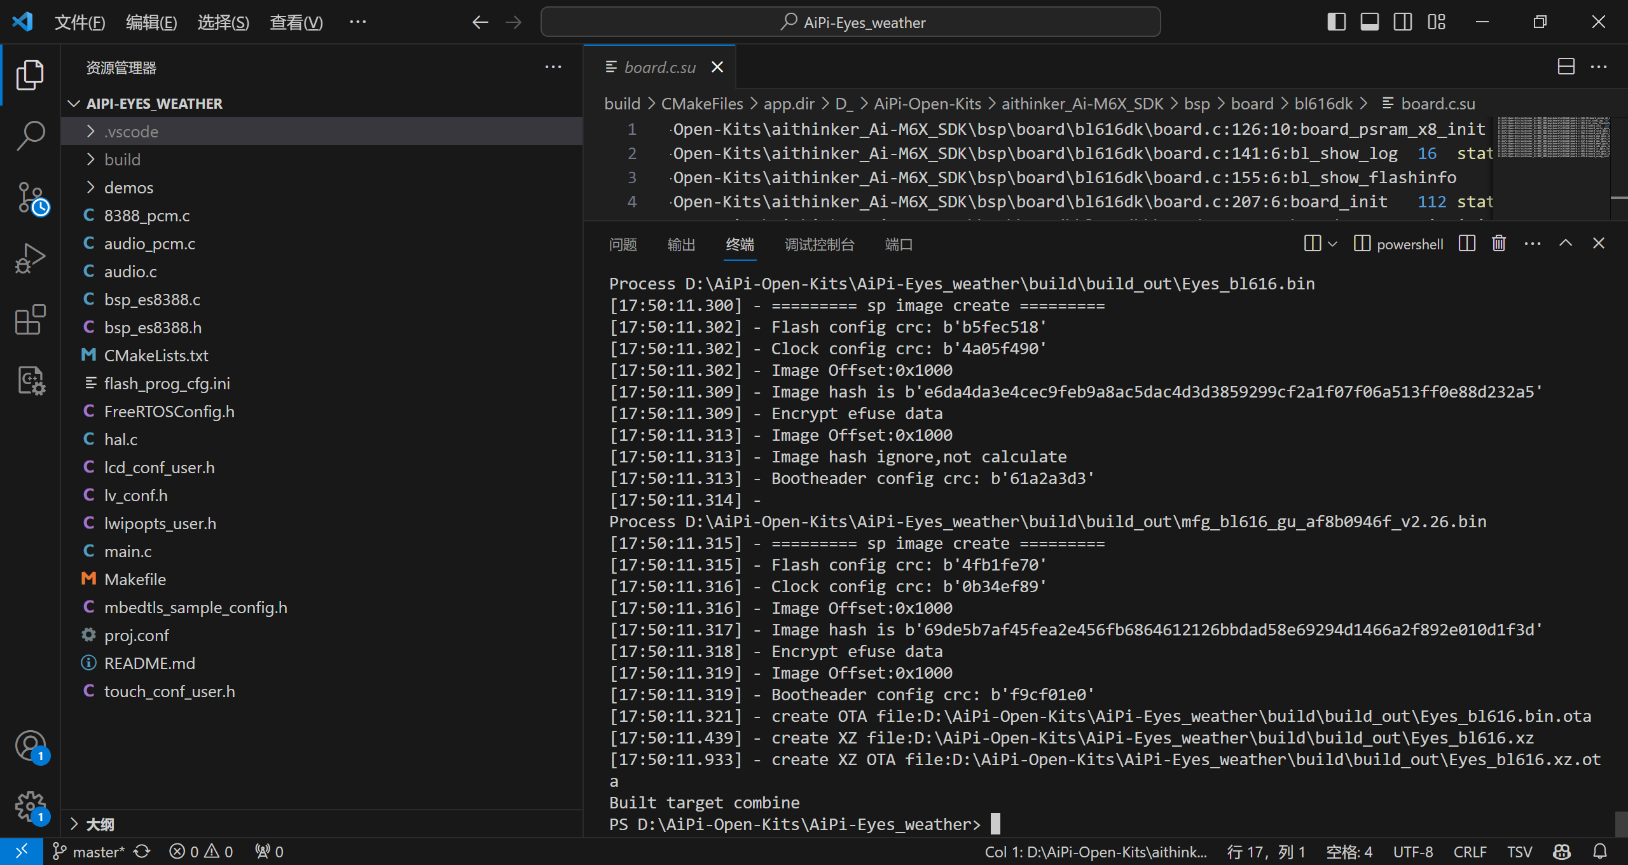Toggle primary side bar visibility
The width and height of the screenshot is (1628, 865).
pos(1337,22)
